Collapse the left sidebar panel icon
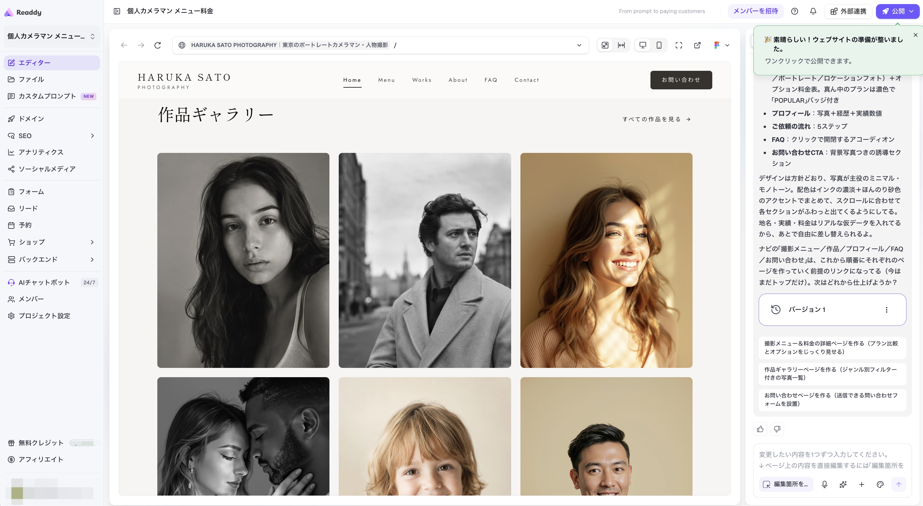The image size is (923, 506). [x=117, y=11]
